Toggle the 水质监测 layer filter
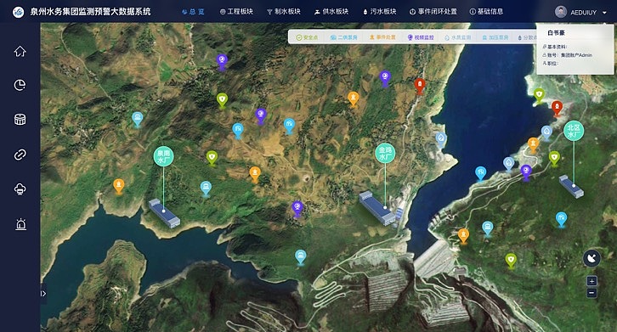Viewport: 617px width, 332px height. [x=457, y=37]
